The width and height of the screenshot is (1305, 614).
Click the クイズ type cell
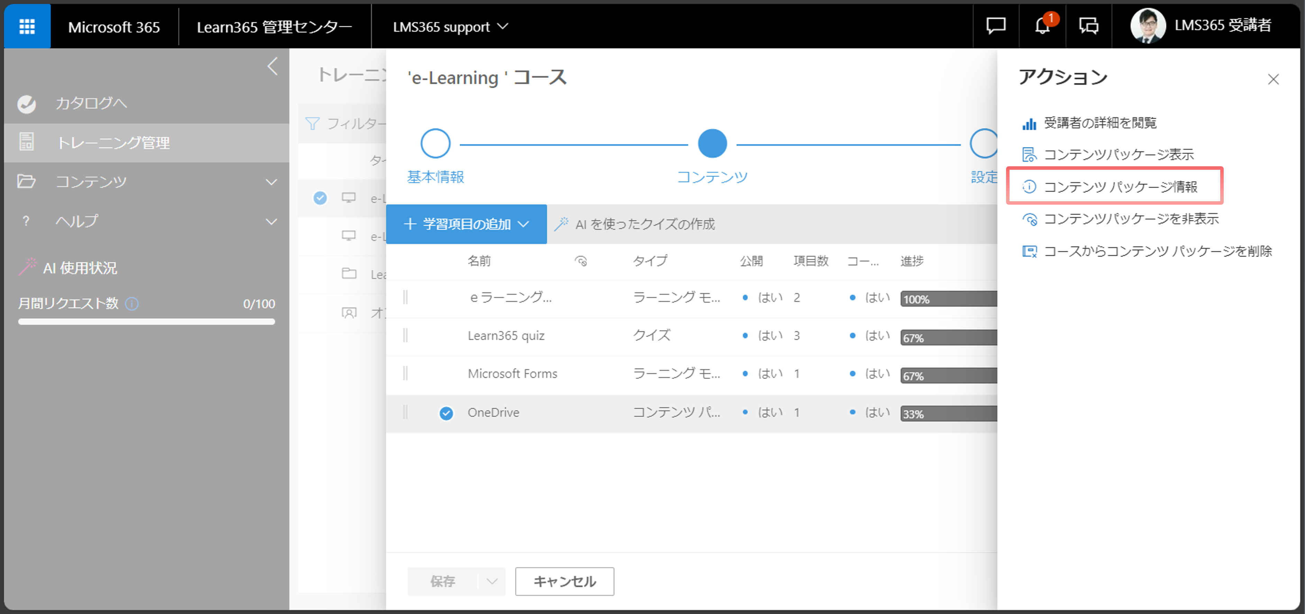click(651, 335)
